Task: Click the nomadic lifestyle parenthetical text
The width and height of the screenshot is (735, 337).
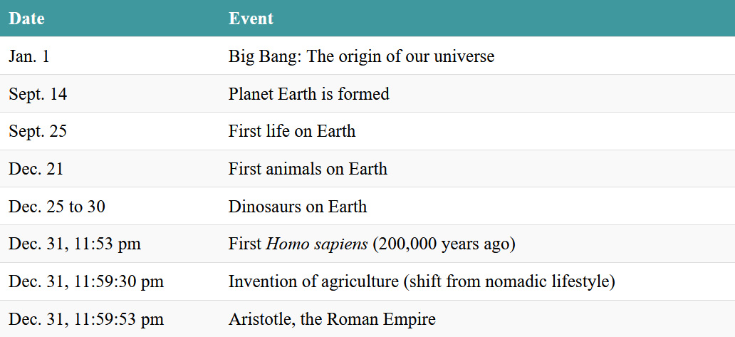Action: [509, 282]
